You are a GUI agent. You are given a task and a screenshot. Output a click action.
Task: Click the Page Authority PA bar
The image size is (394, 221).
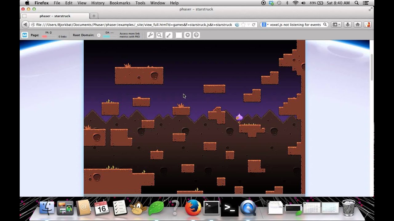(49, 37)
